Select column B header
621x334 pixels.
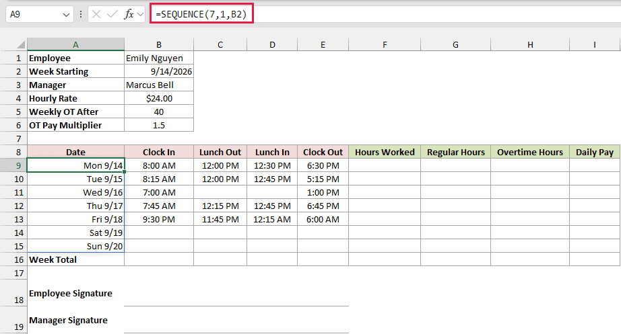(x=159, y=44)
